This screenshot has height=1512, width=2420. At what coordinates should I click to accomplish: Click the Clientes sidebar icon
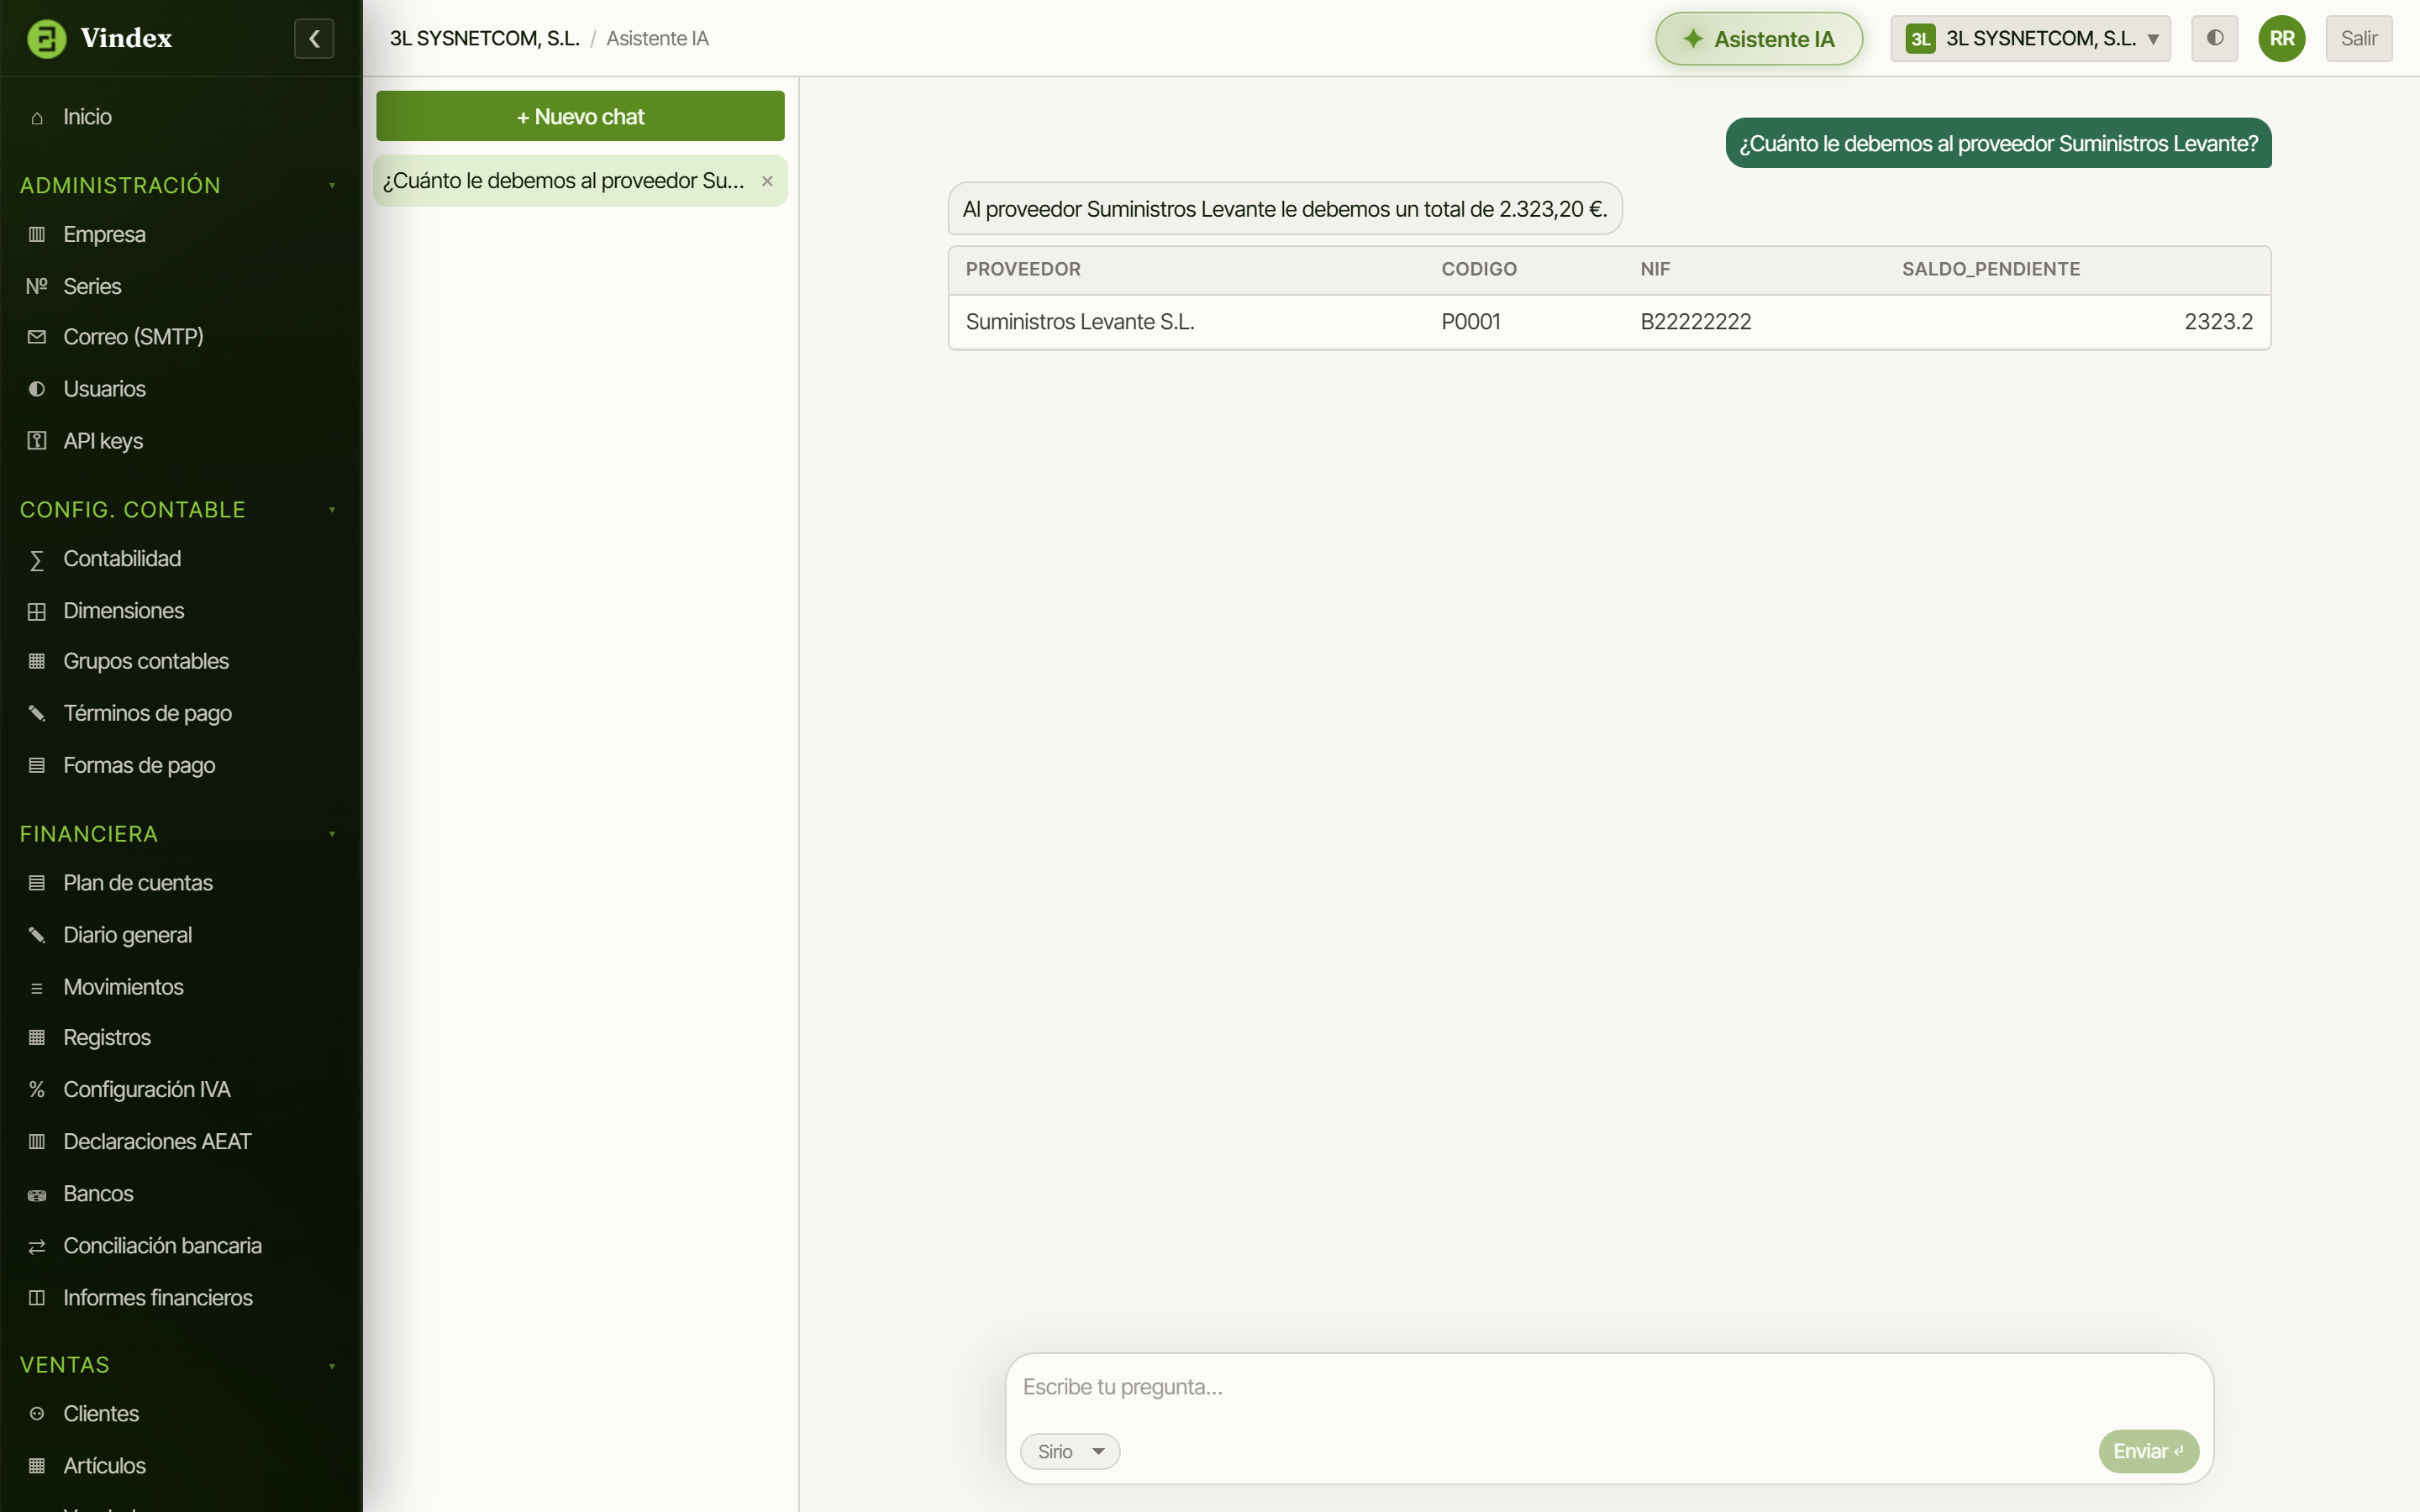pos(37,1414)
